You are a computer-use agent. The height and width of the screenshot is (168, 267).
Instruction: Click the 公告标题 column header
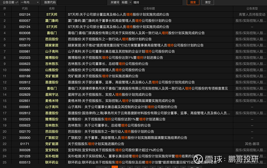149,8
